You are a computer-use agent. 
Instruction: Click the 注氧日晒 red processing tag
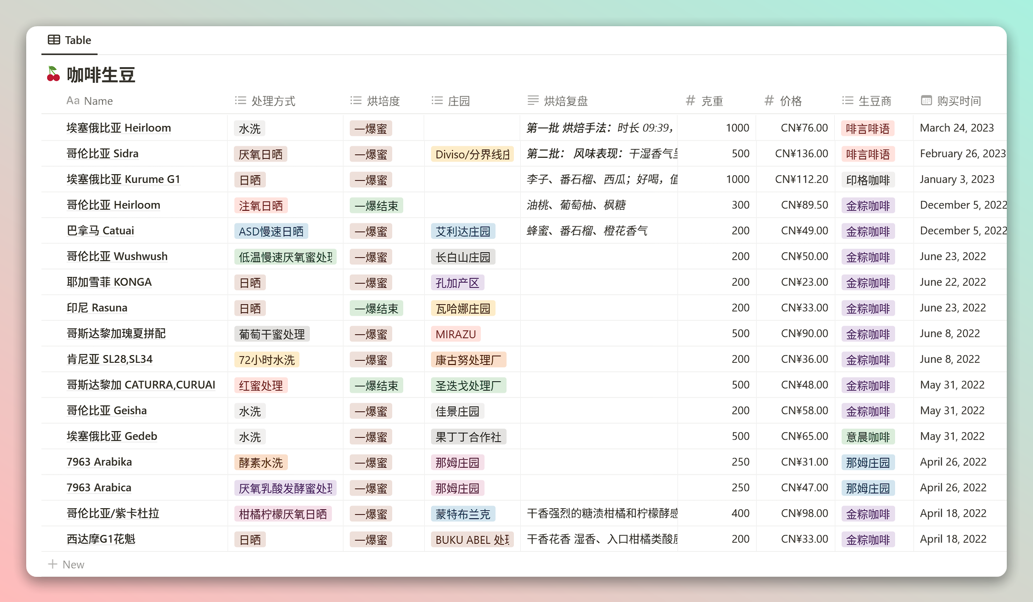(261, 206)
